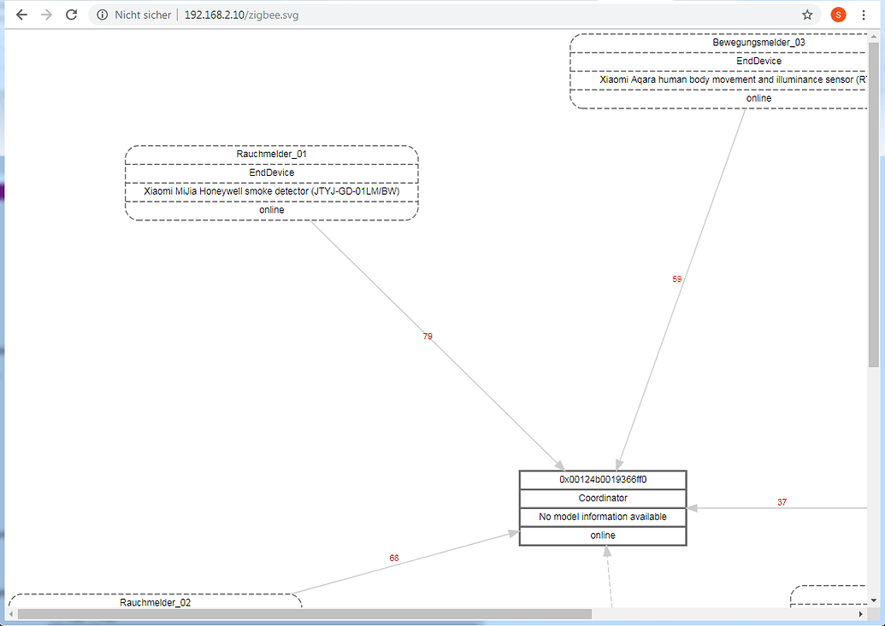Click the browser reload icon
Image resolution: width=885 pixels, height=626 pixels.
[x=71, y=15]
